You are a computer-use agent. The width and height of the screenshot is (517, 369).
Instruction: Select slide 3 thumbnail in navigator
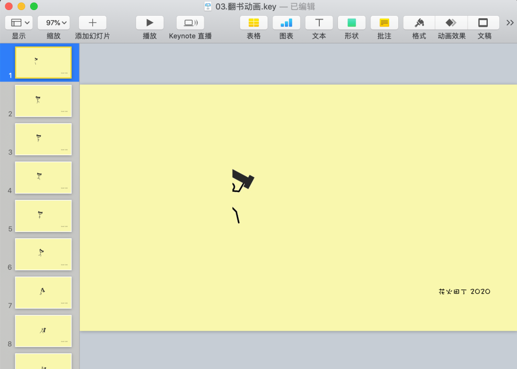click(x=43, y=139)
